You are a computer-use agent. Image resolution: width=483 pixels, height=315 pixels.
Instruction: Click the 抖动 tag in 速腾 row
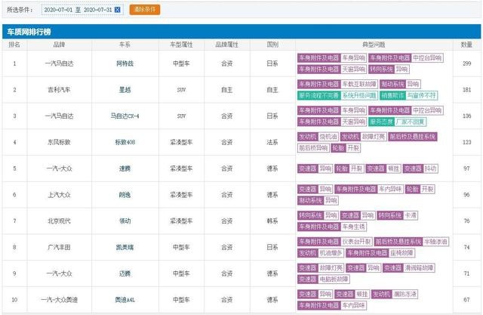click(x=429, y=168)
